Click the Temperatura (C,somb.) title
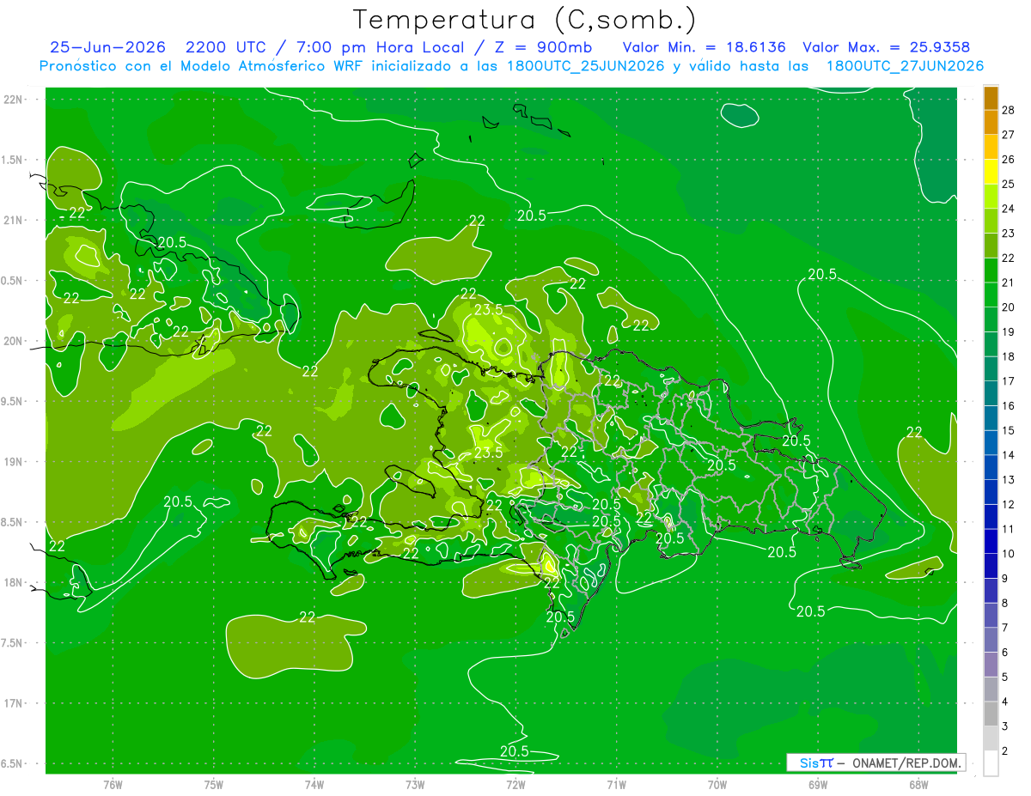 pos(525,20)
